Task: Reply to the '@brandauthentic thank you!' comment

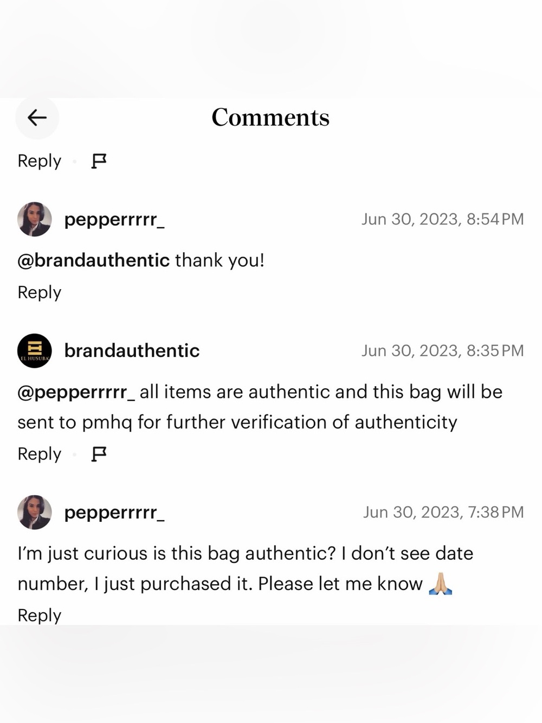Action: (40, 292)
